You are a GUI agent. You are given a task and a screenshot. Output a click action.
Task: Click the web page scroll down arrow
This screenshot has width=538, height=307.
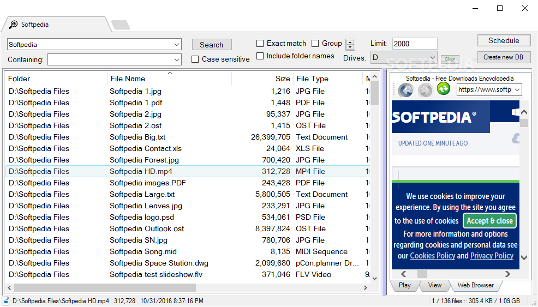coord(524,257)
